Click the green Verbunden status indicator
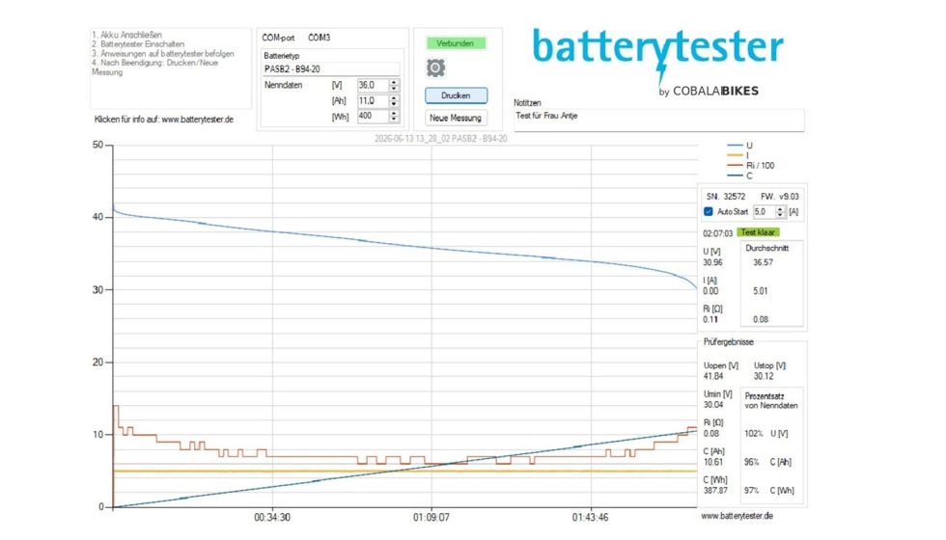 456,43
